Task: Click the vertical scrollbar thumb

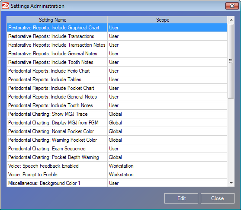Action: tap(231, 61)
